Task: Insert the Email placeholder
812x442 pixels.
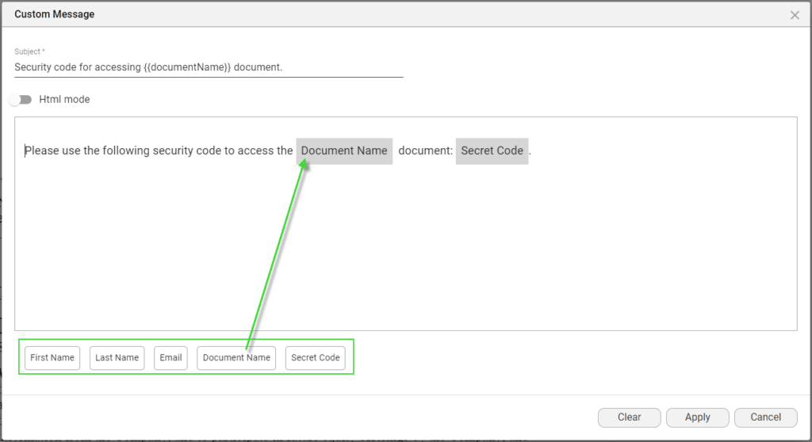Action: click(170, 358)
